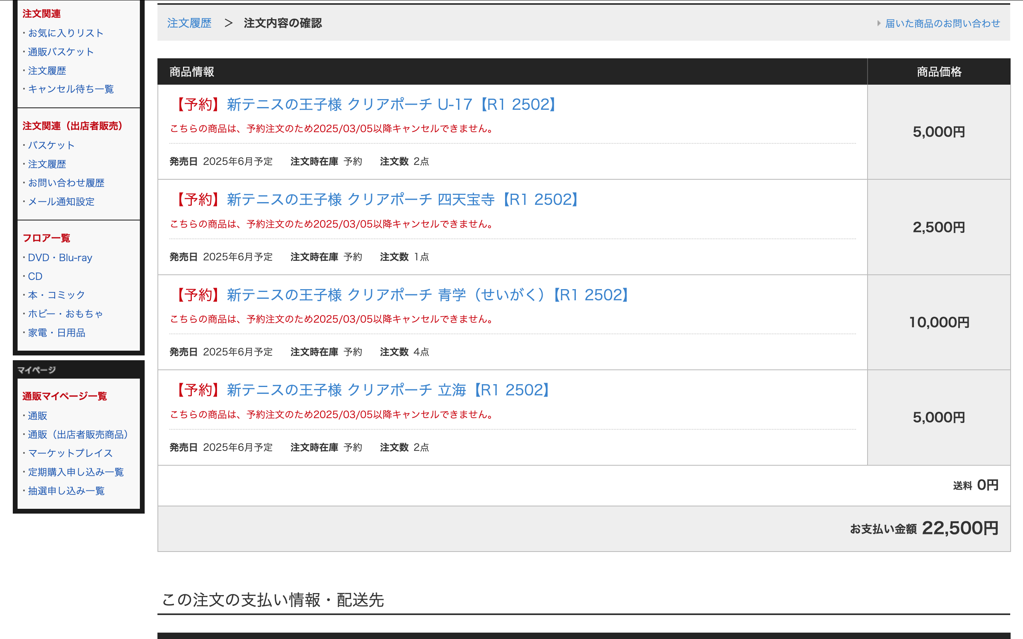This screenshot has width=1023, height=639.
Task: Open 抽選申し込み一覧 link
Action: click(66, 491)
